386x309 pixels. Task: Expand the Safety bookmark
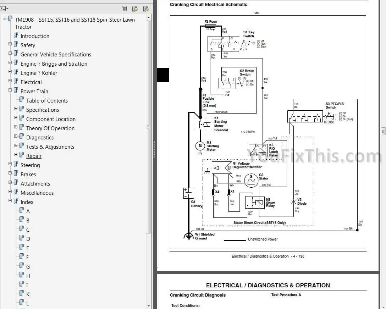pyautogui.click(x=10, y=44)
